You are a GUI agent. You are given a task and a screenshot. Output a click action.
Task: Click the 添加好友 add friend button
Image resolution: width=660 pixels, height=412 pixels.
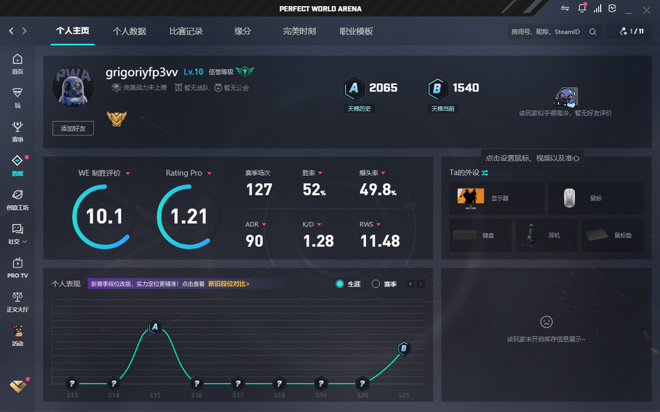click(73, 128)
